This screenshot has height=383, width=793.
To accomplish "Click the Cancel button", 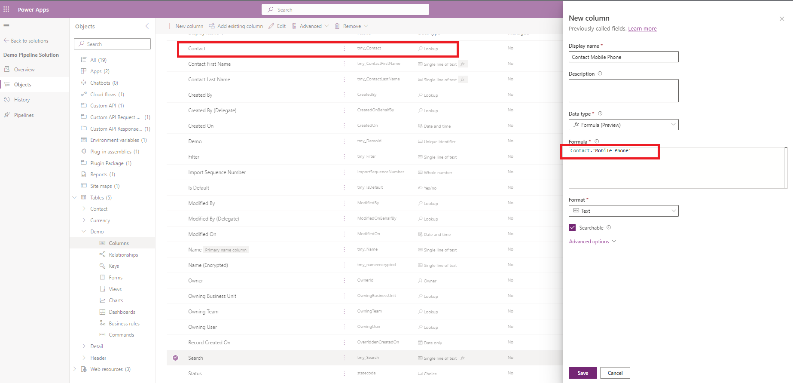I will click(x=615, y=373).
